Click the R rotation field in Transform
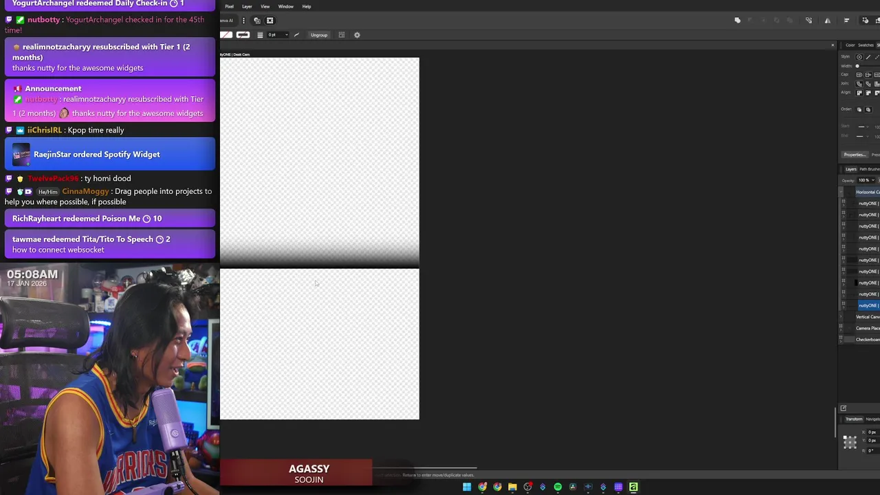Screen dimensions: 880x495 point(872,451)
